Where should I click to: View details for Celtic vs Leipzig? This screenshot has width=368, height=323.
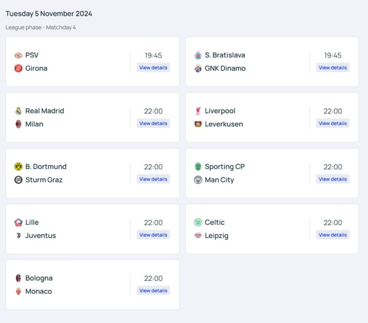(x=333, y=235)
